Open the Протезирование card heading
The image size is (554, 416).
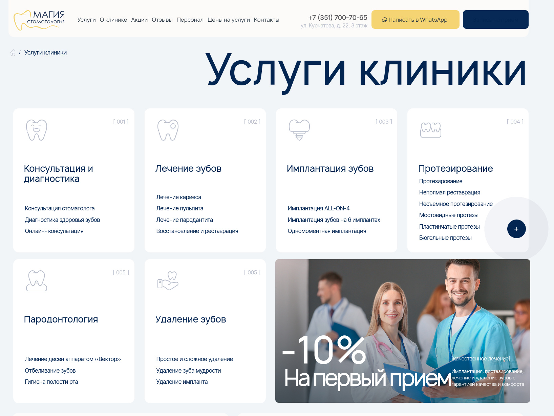(455, 168)
